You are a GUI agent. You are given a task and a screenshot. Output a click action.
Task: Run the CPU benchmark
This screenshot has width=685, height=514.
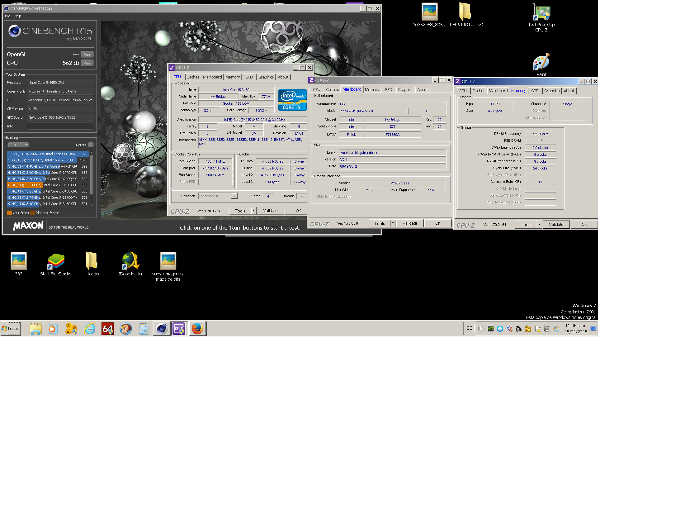click(87, 63)
